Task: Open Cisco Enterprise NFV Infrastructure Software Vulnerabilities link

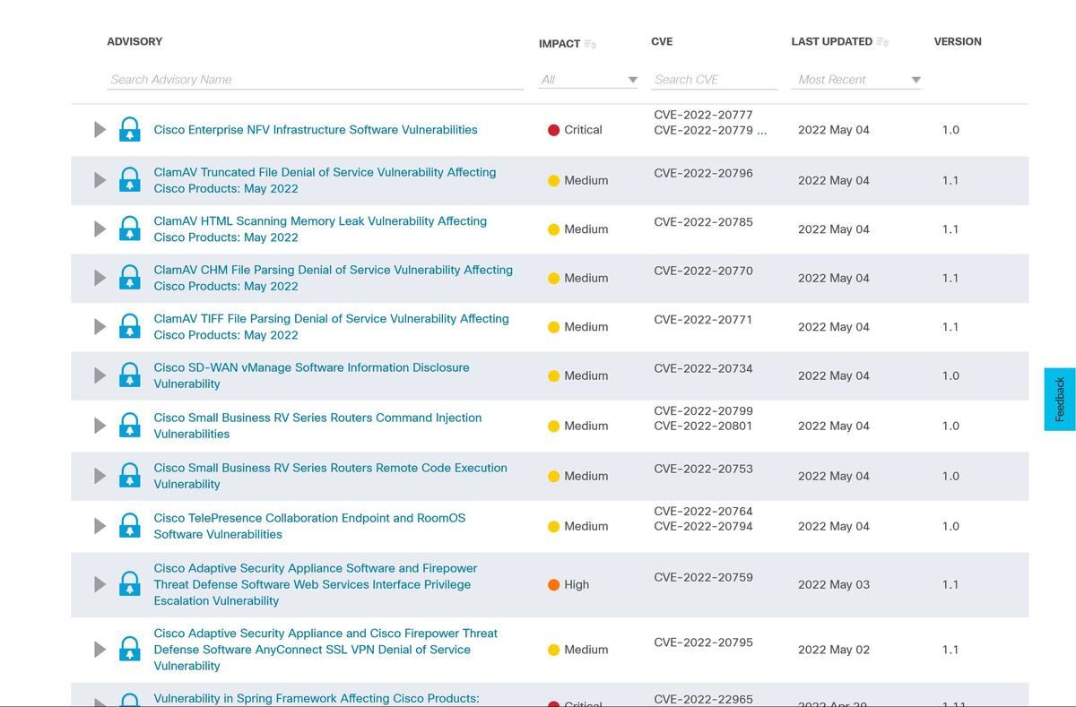Action: point(316,130)
